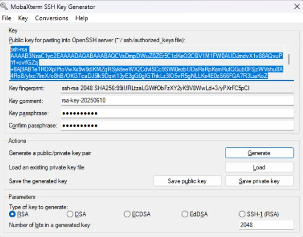
Task: Save the public key
Action: 187,181
